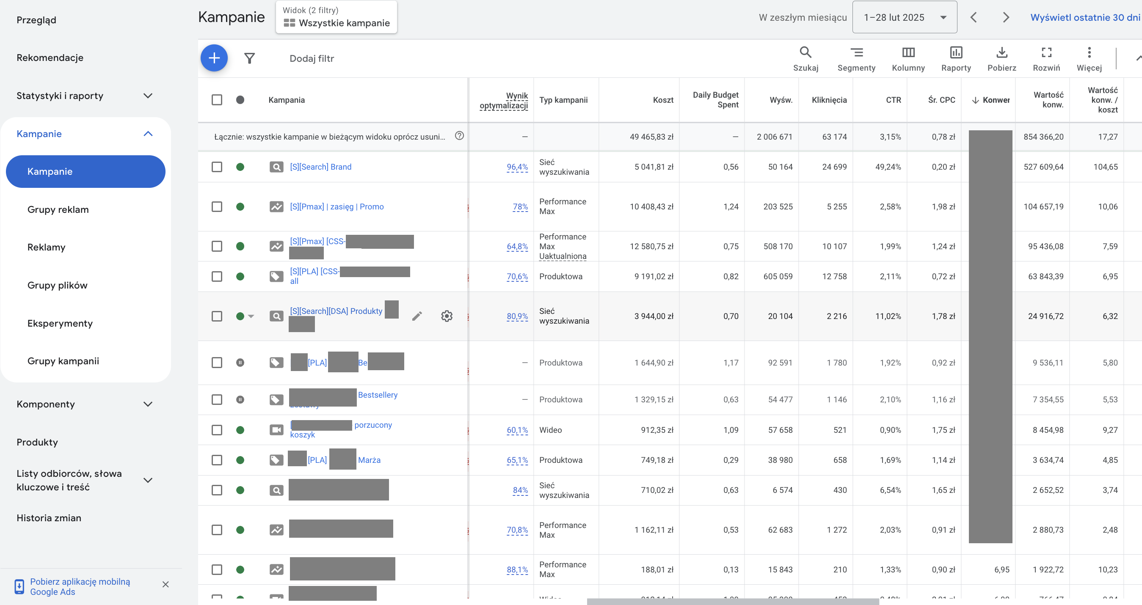Open the Widok Wszystkie kampanie view selector

pos(337,17)
